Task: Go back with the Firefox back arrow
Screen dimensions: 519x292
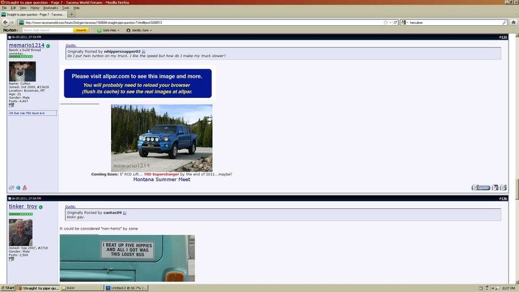Action: click(x=5, y=23)
